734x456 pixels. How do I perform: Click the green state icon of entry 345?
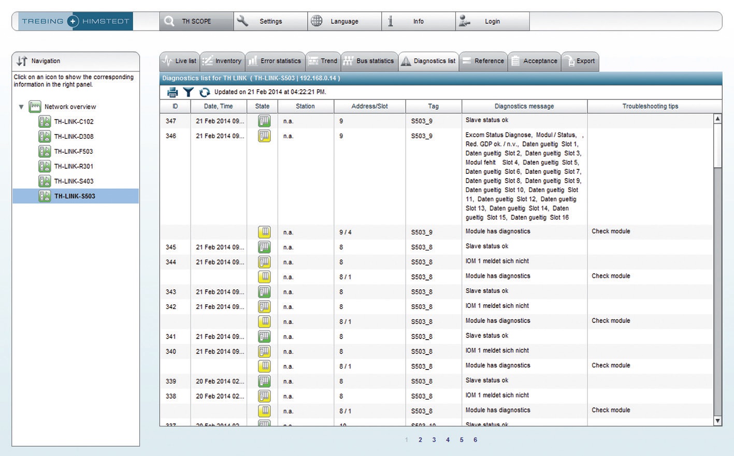pos(264,247)
